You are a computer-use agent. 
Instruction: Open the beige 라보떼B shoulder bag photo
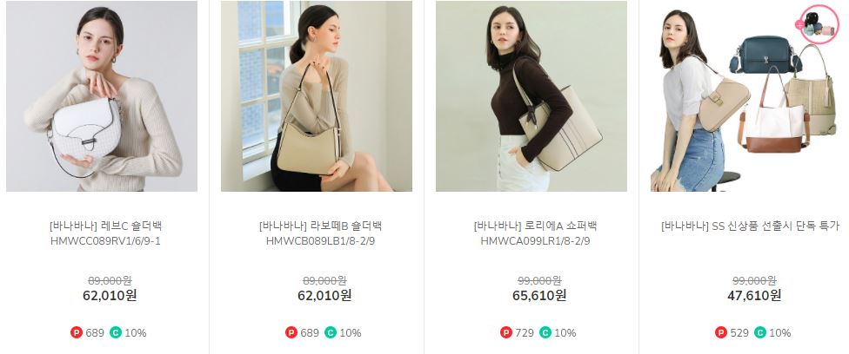pos(317,96)
